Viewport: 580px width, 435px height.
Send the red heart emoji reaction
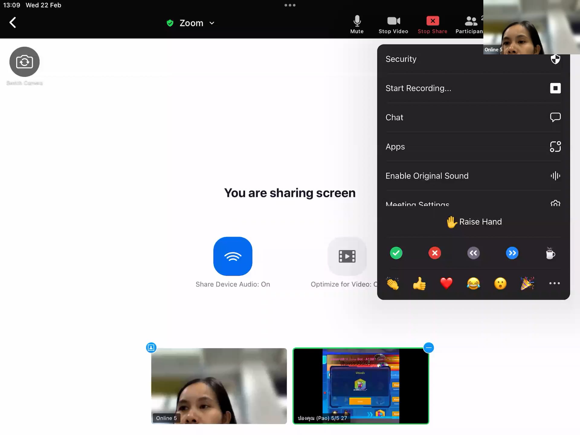[x=446, y=283]
